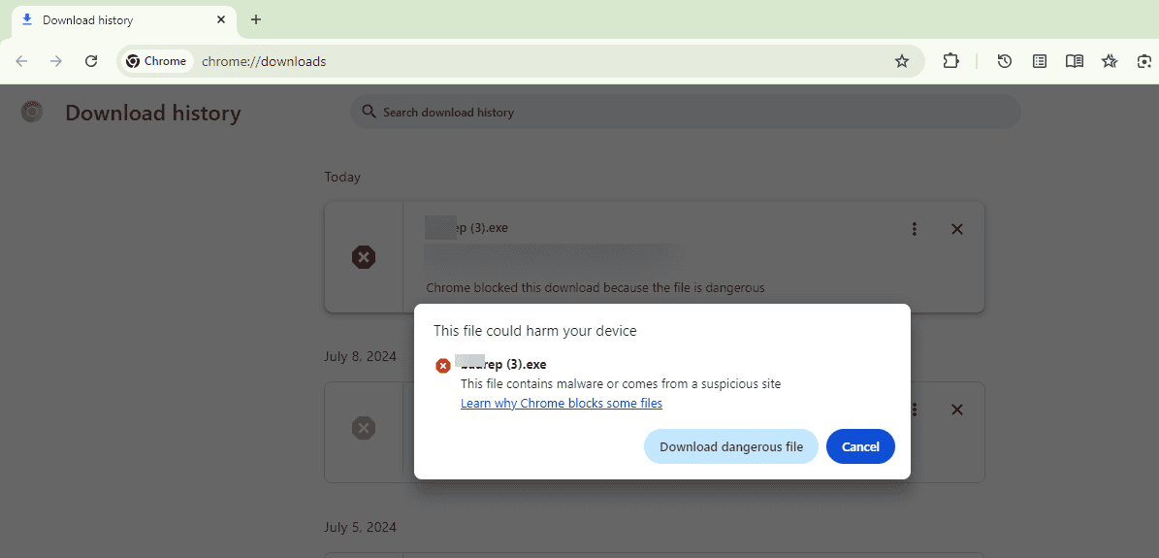The width and height of the screenshot is (1159, 558).
Task: Close the Download history tab
Action: click(221, 19)
